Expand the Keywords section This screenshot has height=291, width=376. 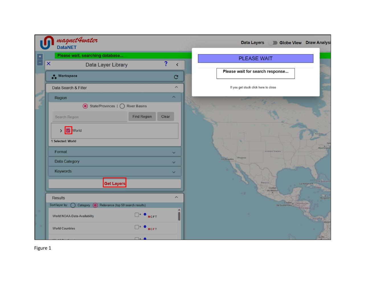point(174,172)
